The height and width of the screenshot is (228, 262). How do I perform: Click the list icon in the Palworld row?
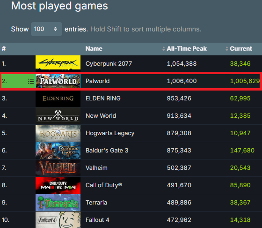pos(31,81)
